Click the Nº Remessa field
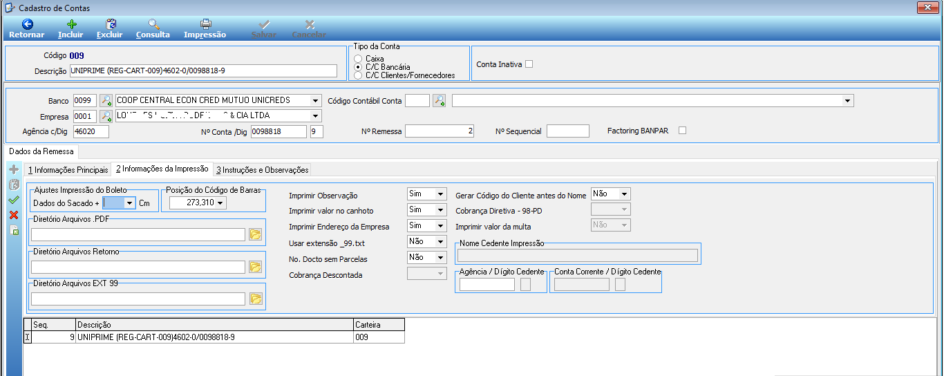The width and height of the screenshot is (944, 376). point(440,131)
